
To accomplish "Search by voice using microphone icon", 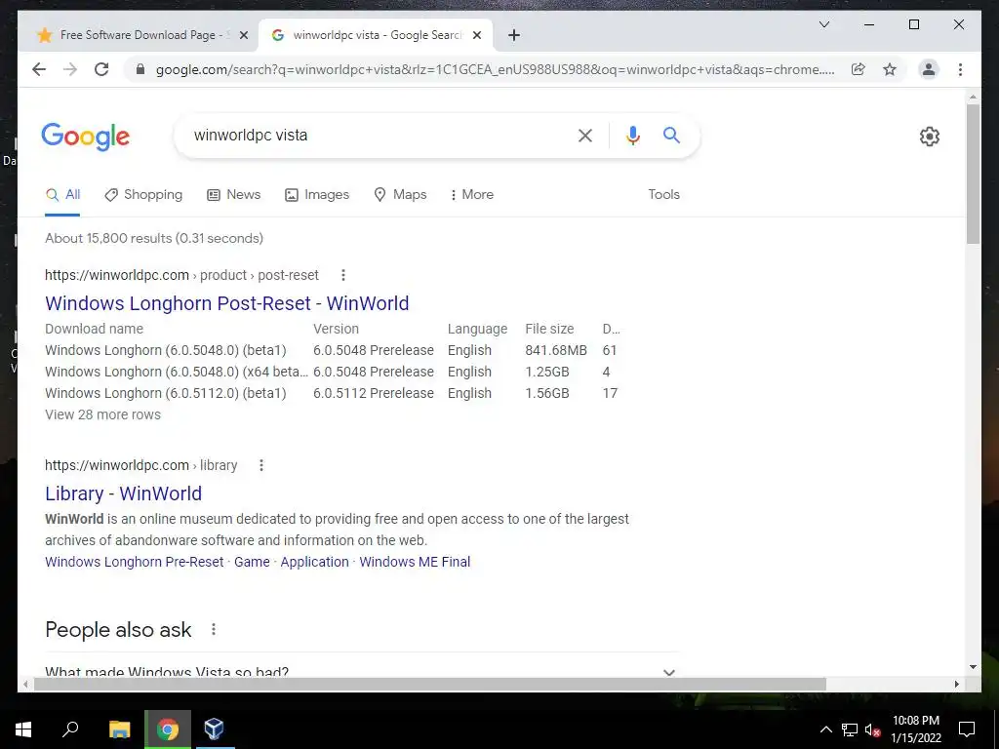I will [x=632, y=135].
